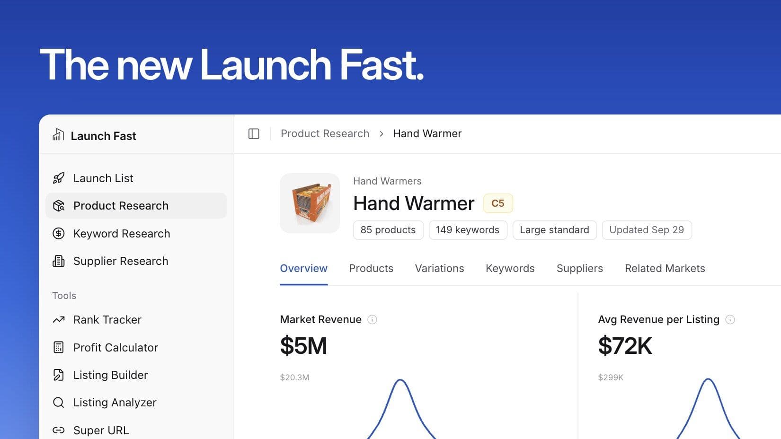Click the Updated Sep 29 badge
The height and width of the screenshot is (439, 781).
(x=647, y=230)
